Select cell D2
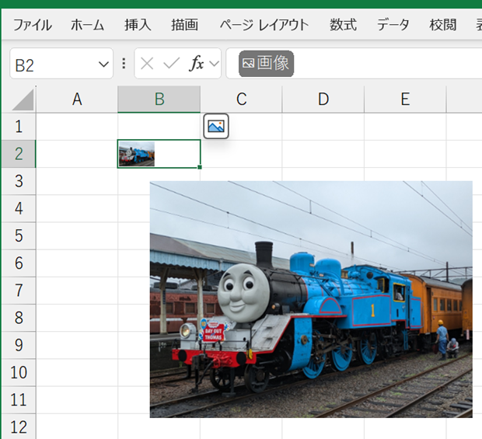The image size is (482, 439). (323, 154)
